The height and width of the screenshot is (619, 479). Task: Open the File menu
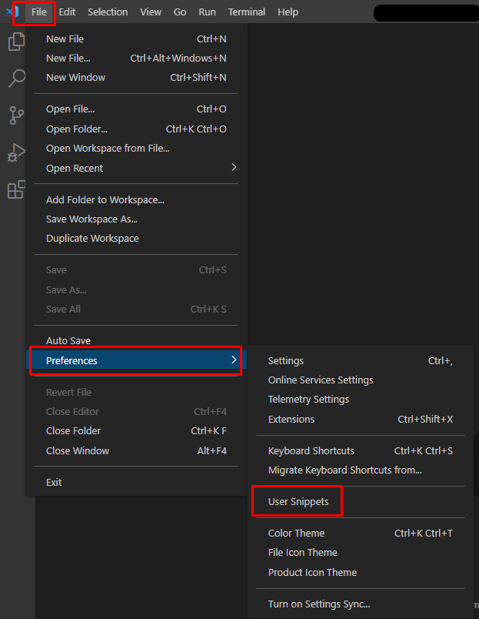39,12
